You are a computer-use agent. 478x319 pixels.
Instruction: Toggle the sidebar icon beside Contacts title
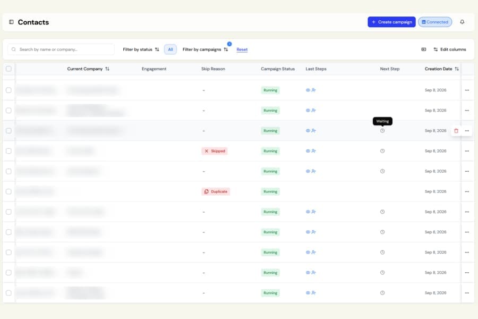coord(11,22)
